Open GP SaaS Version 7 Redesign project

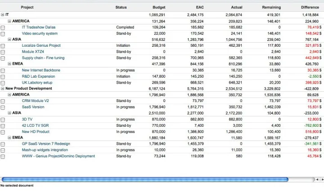coord(46,144)
